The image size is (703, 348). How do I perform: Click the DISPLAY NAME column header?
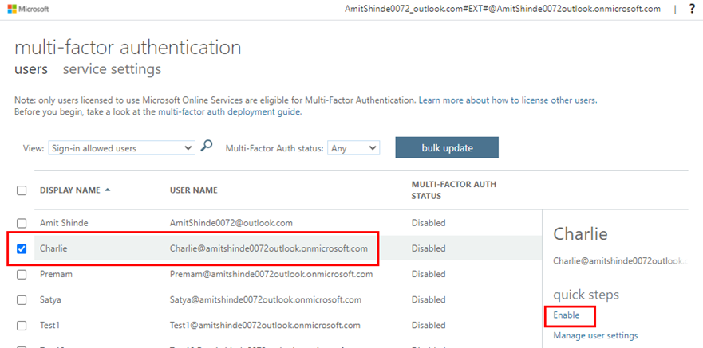(70, 190)
